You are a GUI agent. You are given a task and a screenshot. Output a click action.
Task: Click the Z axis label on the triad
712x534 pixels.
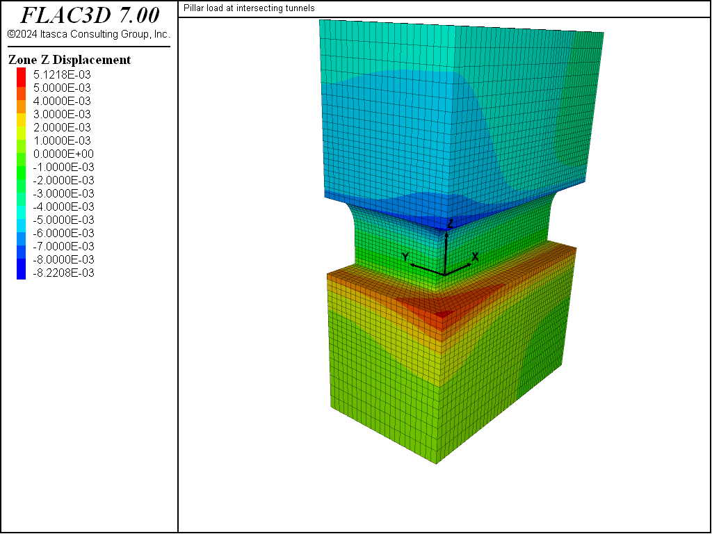point(450,223)
